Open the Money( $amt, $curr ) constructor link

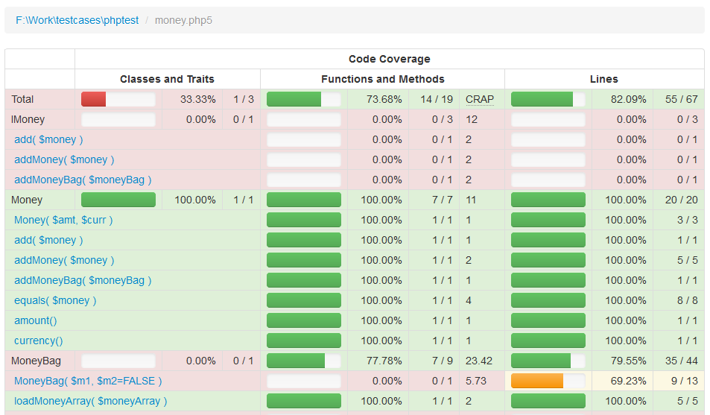click(63, 220)
